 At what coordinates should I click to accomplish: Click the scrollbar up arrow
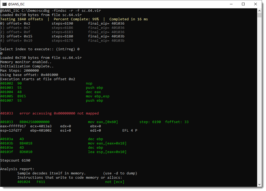pos(259,10)
